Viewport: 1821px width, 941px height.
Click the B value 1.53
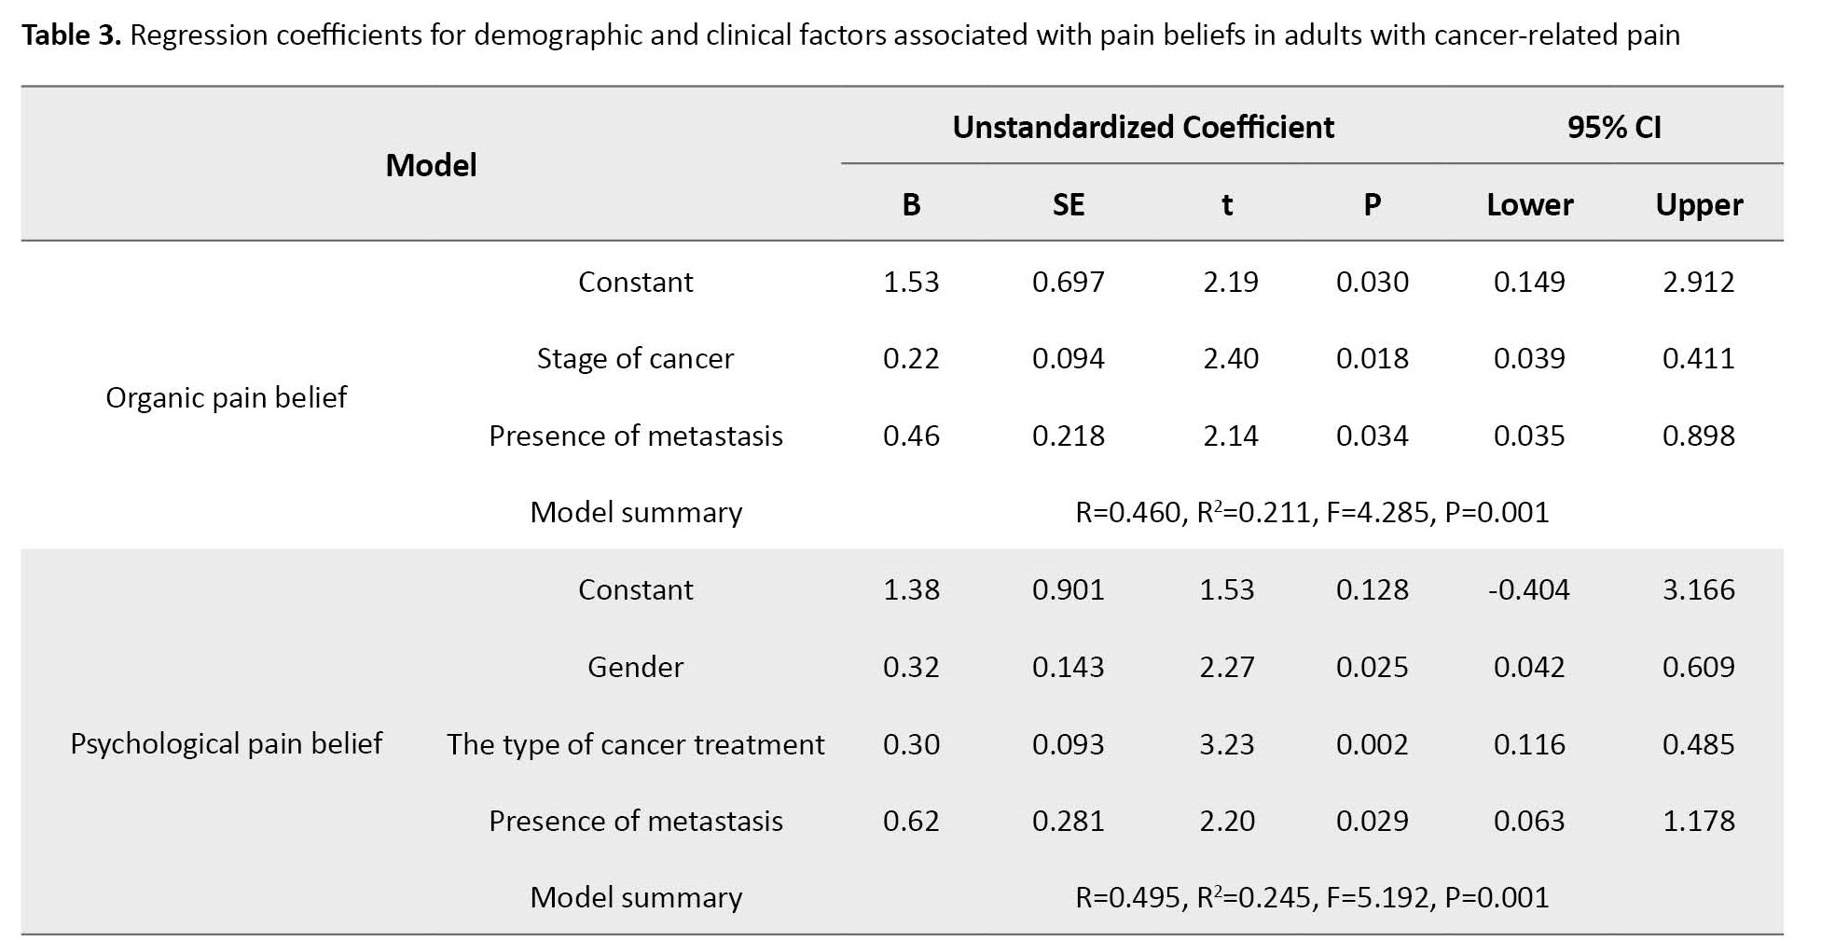[x=911, y=282]
